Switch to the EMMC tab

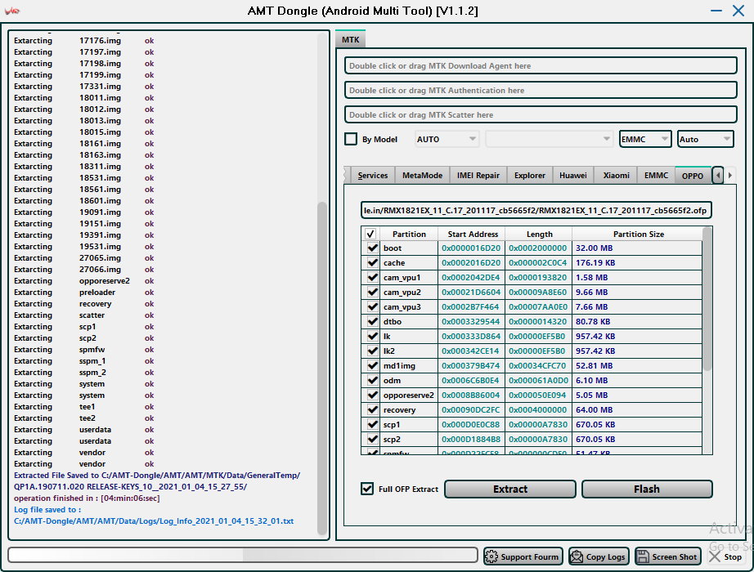tap(656, 176)
